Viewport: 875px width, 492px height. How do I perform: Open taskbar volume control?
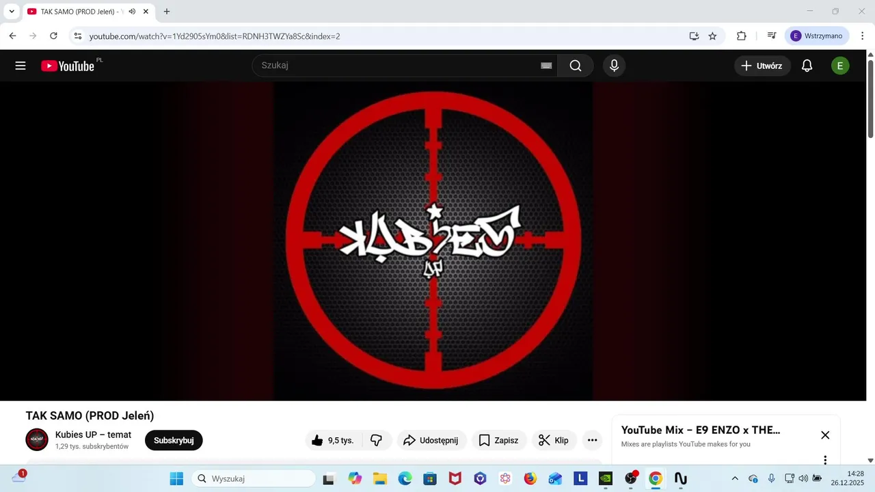pyautogui.click(x=803, y=478)
